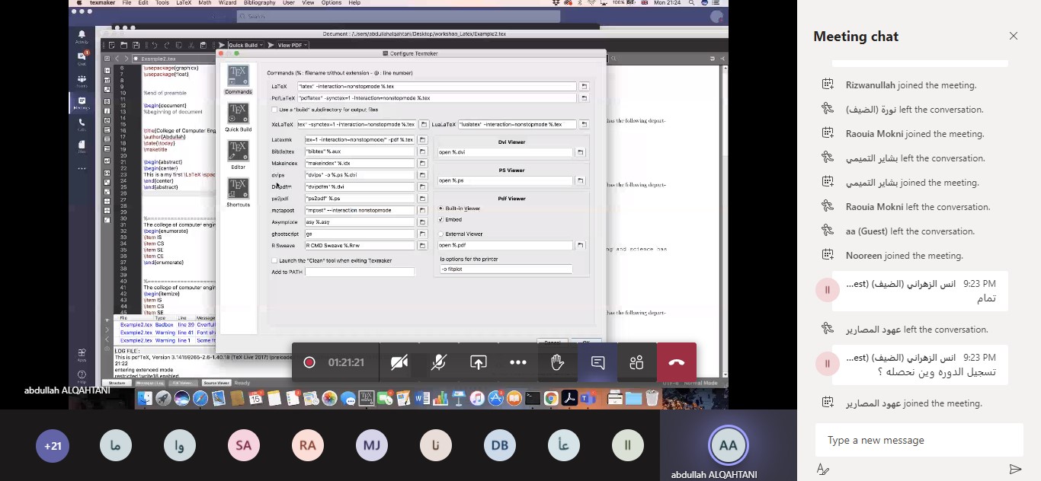This screenshot has width=1041, height=481.
Task: Unmute the microphone in meeting controls
Action: (439, 363)
